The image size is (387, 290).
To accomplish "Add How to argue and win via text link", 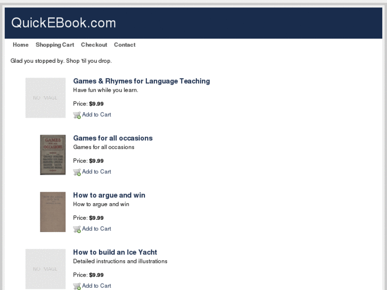I will pyautogui.click(x=96, y=229).
